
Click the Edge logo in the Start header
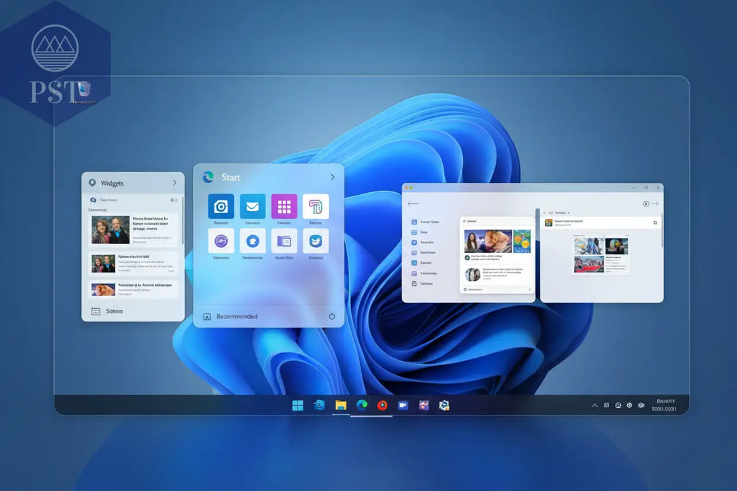[x=208, y=177]
